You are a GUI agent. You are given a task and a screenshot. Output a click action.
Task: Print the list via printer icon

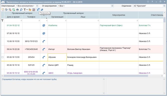17,10
